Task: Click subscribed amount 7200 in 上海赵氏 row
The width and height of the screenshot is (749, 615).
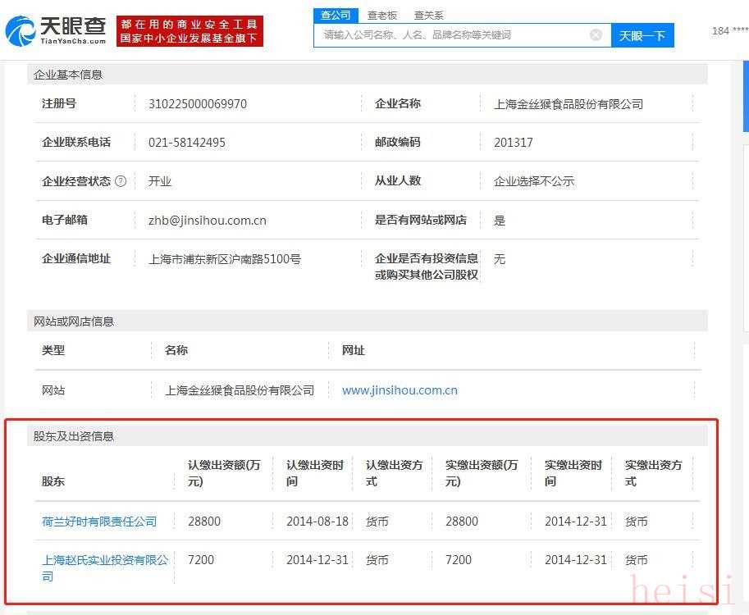Action: tap(201, 559)
